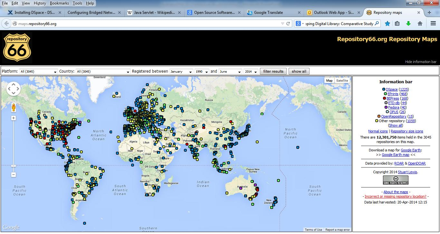Viewport: 440px width, 234px height.
Task: Click the browser search input field
Action: tap(339, 23)
